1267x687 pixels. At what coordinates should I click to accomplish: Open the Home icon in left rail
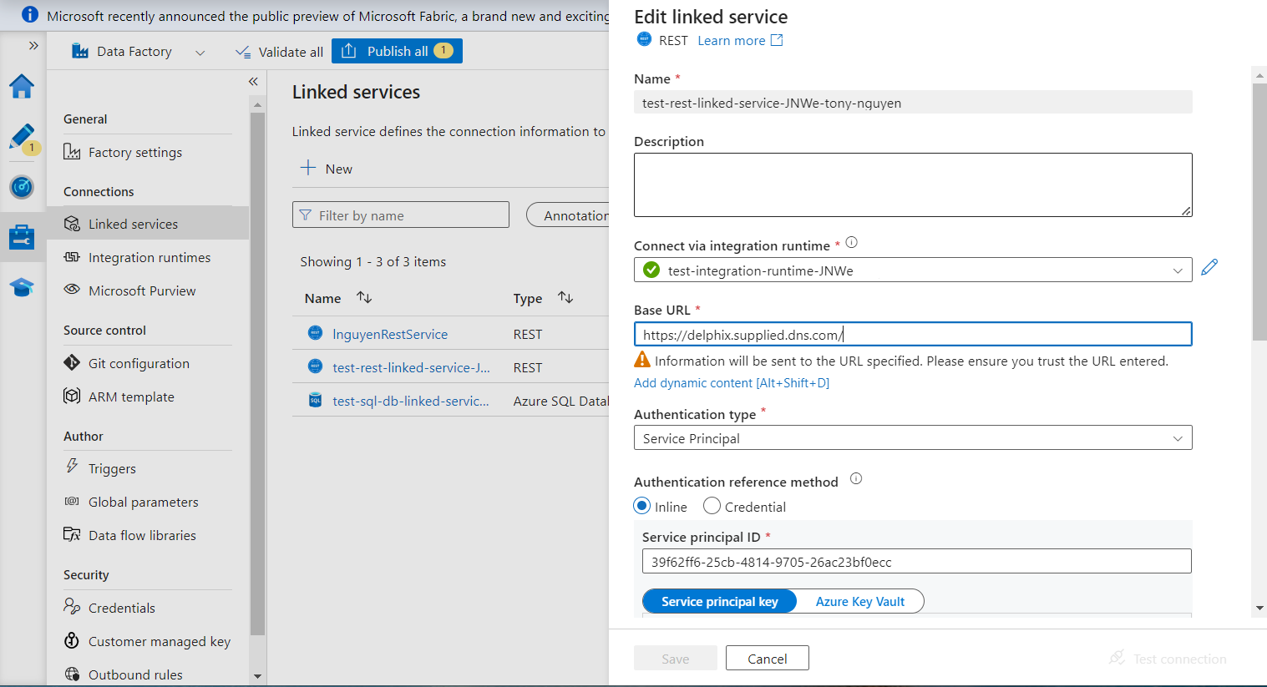22,86
